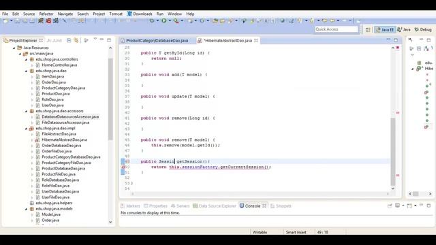Switch to the JUnit view tab
This screenshot has width=436, height=245.
point(54,41)
